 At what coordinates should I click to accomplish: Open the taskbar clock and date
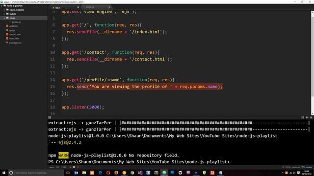coord(307,173)
